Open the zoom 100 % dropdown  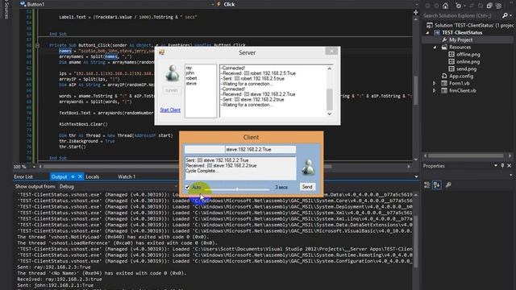pos(34,167)
